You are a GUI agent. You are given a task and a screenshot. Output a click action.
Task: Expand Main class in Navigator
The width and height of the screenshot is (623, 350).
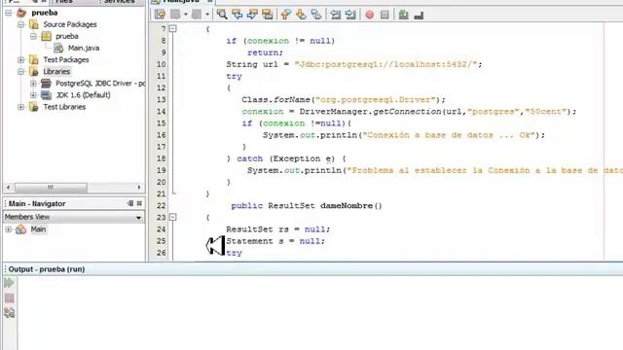(x=9, y=229)
